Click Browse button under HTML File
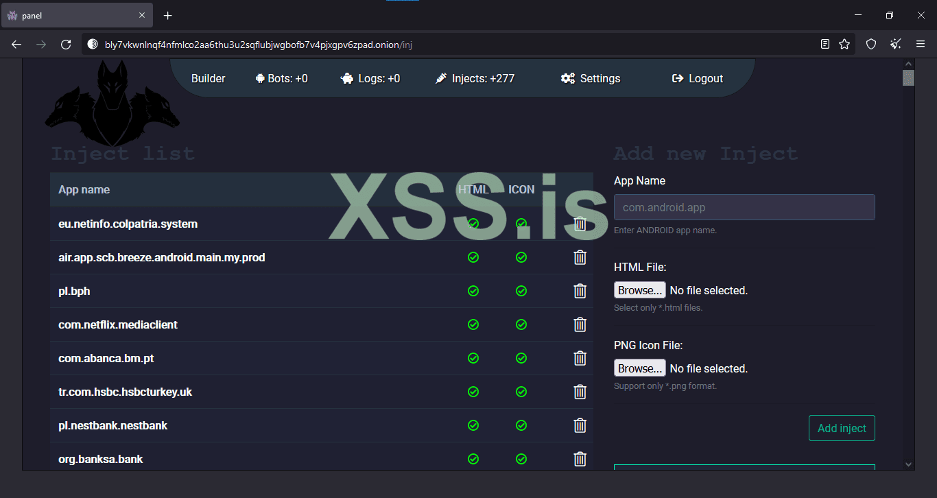Image resolution: width=937 pixels, height=498 pixels. (639, 290)
